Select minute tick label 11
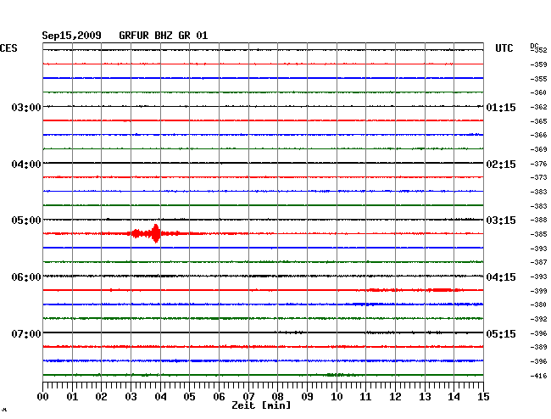This screenshot has height=419, width=551. [x=365, y=397]
